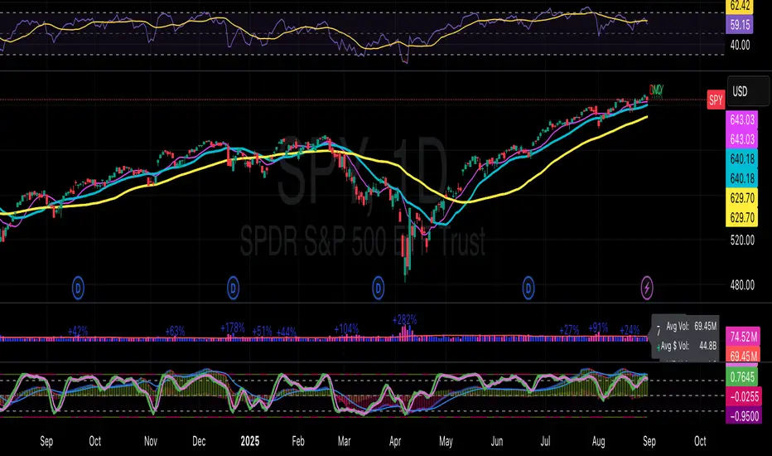Click the 2025 year label on time axis
Screen dimensions: 772x456
point(250,441)
